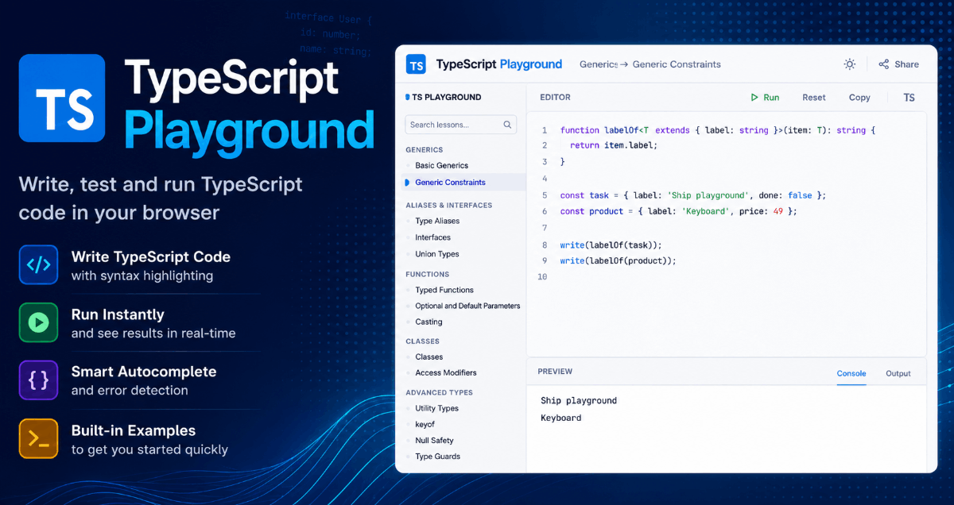
Task: Click the GENERICS section heading
Action: [x=424, y=150]
